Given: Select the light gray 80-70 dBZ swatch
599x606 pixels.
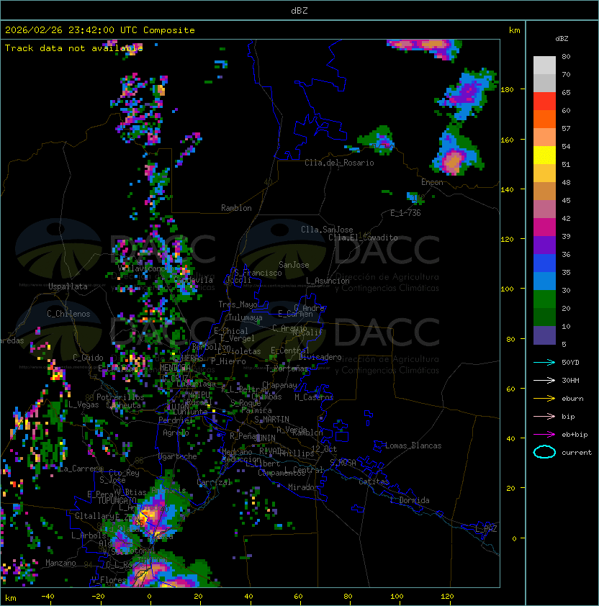Looking at the screenshot, I should pos(544,65).
